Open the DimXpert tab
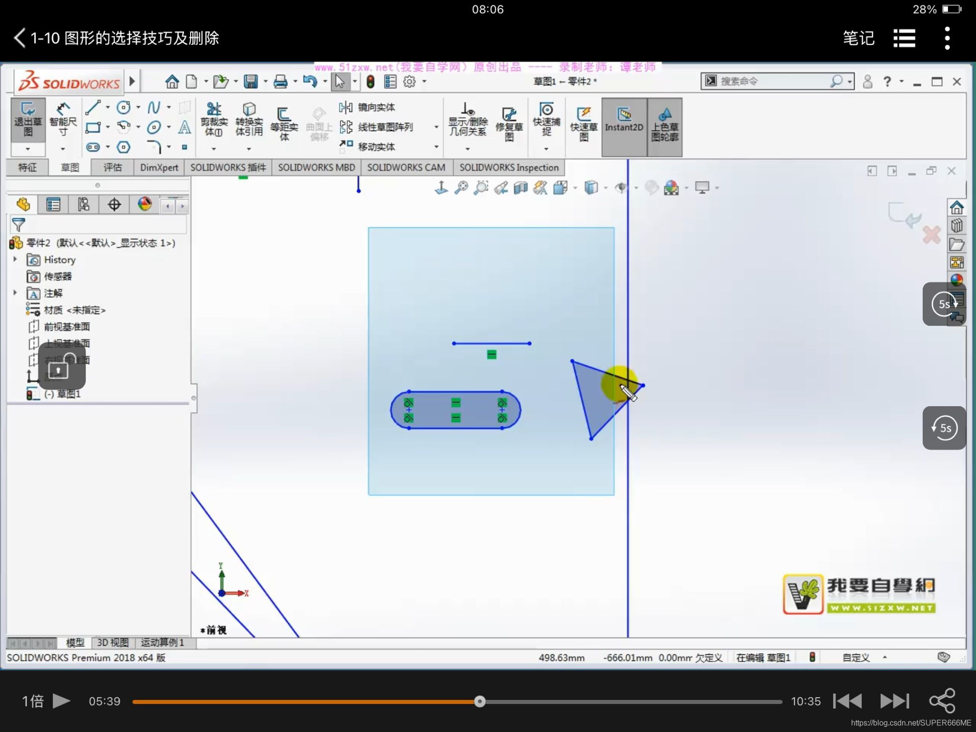Screen dimensions: 976x732 (159, 168)
